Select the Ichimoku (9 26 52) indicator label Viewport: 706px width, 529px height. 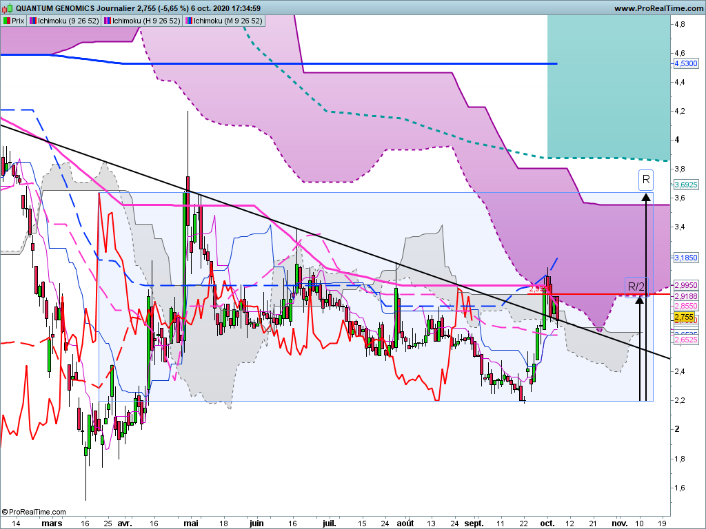68,21
